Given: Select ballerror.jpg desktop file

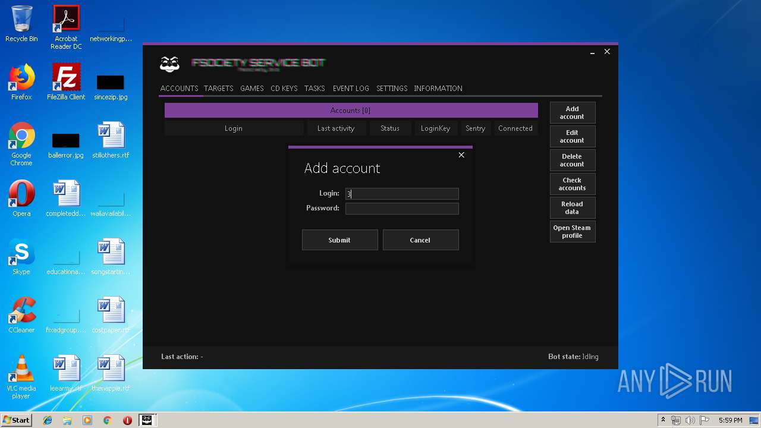Looking at the screenshot, I should pyautogui.click(x=66, y=145).
